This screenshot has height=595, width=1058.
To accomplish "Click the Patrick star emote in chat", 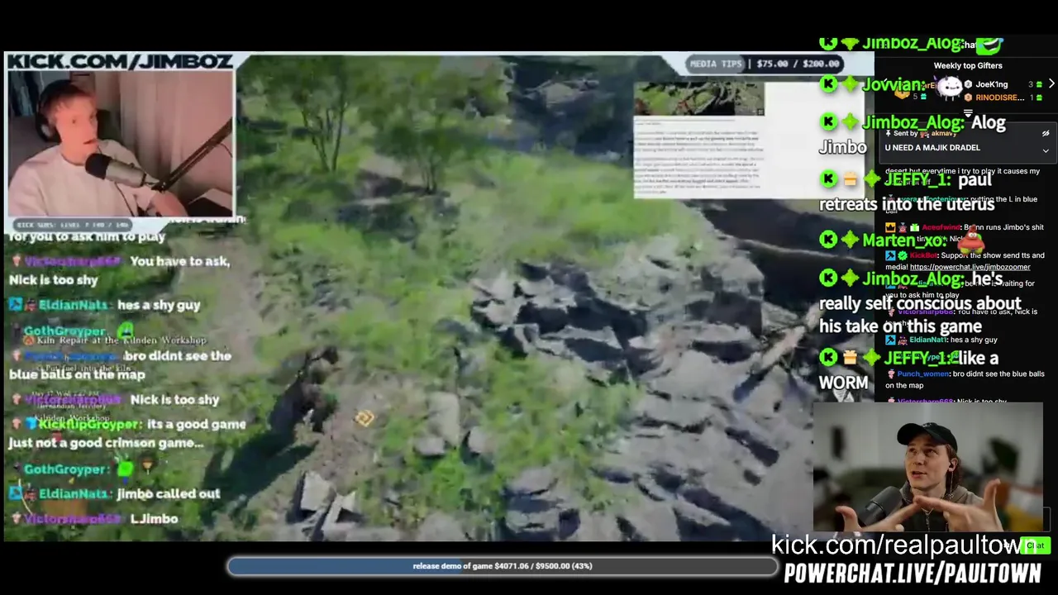I will point(972,242).
